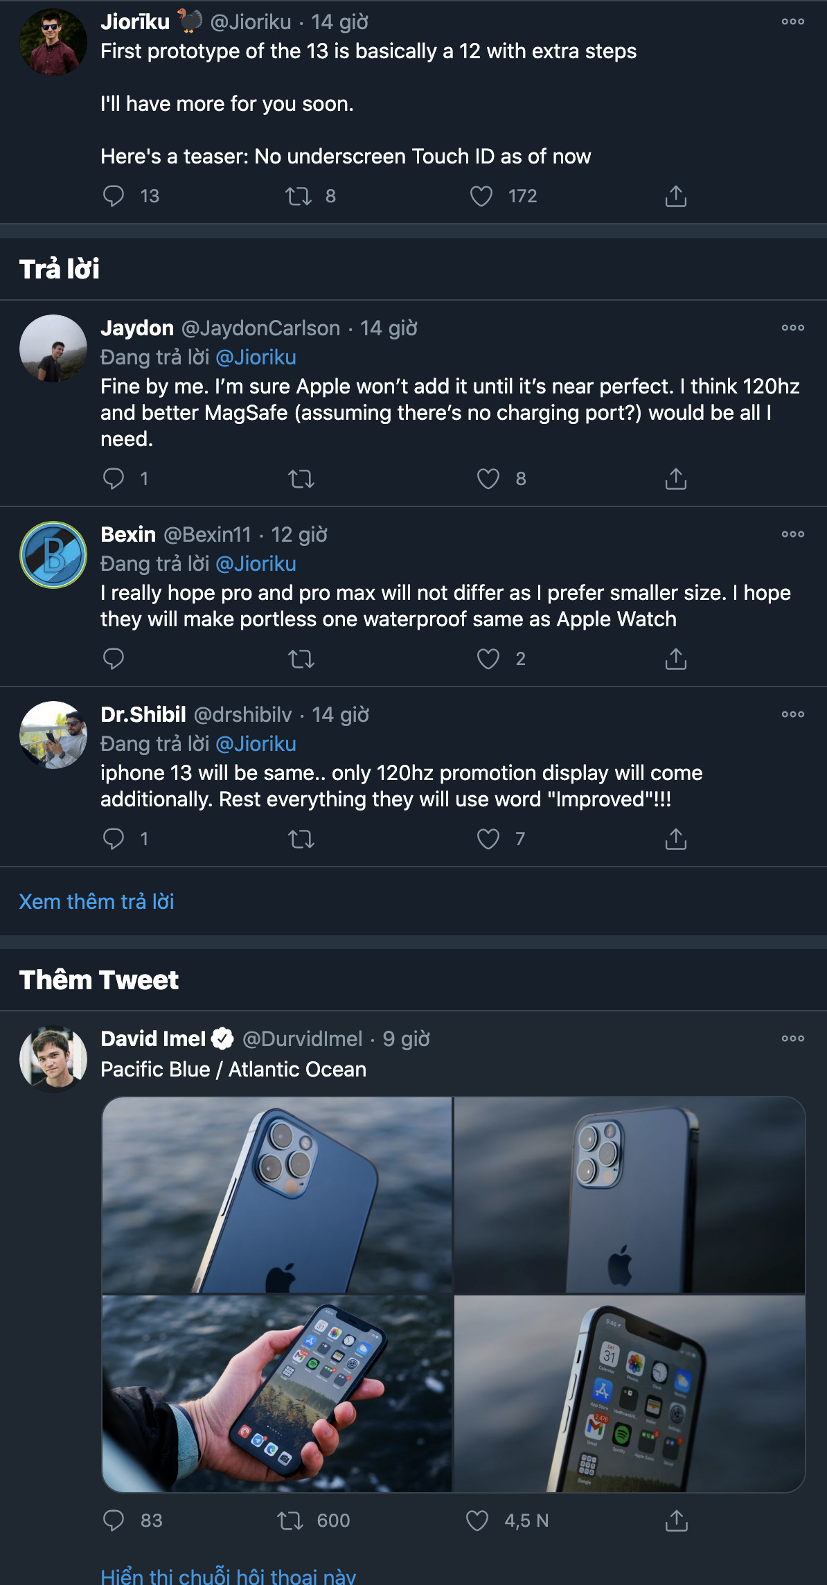Retweet David Imel's tweet with 600 retweets
This screenshot has width=827, height=1585.
[x=290, y=1521]
